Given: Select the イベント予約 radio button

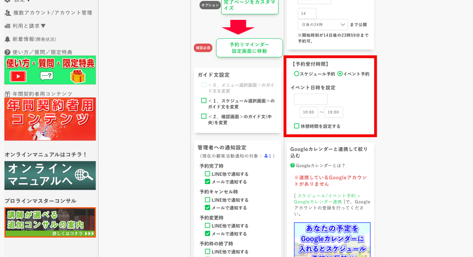Looking at the screenshot, I should coord(340,73).
